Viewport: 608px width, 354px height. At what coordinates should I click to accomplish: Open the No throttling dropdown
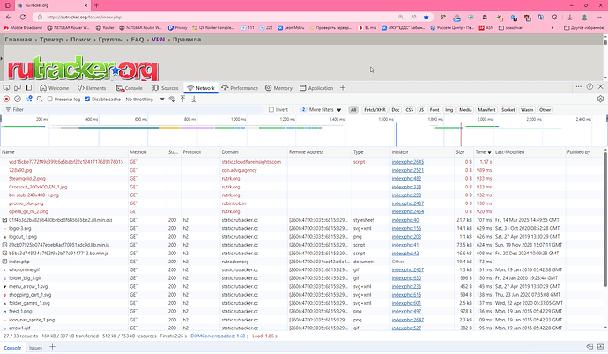pos(145,100)
